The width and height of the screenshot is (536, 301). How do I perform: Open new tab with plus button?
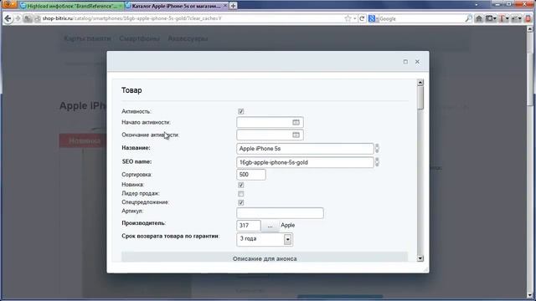coord(233,6)
